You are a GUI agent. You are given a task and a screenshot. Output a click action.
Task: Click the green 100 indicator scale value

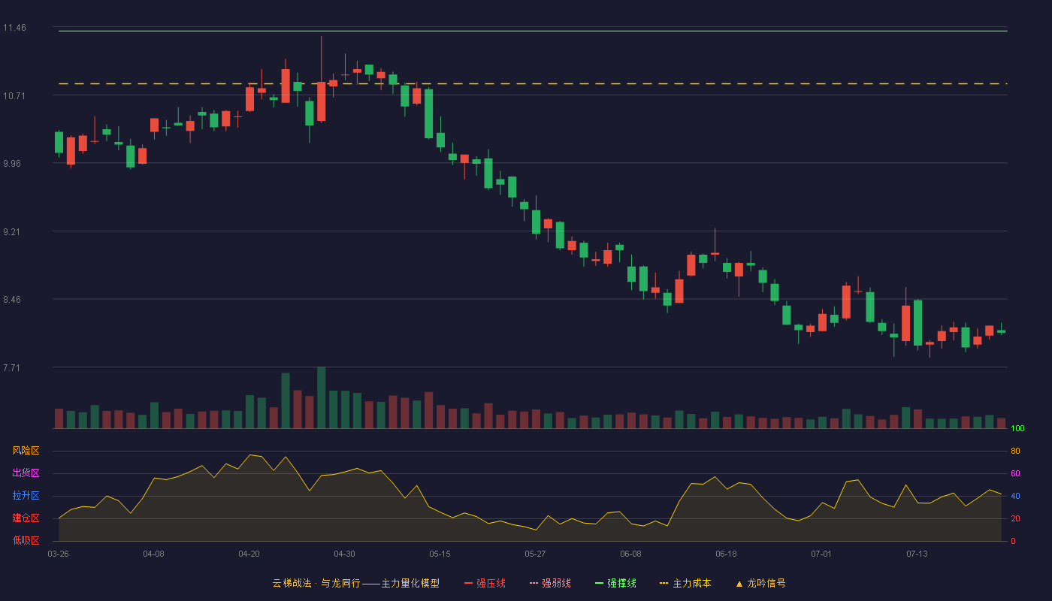(1017, 428)
